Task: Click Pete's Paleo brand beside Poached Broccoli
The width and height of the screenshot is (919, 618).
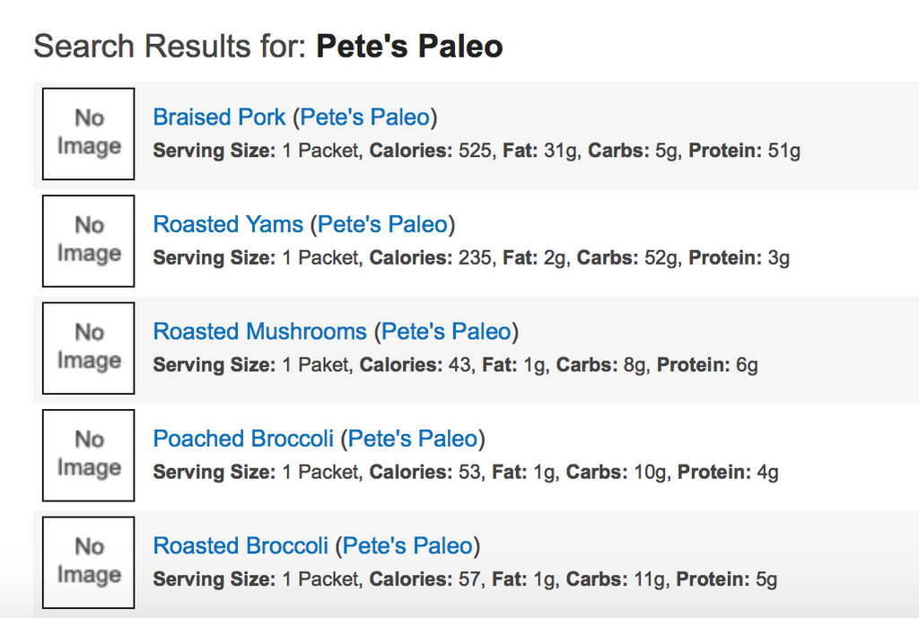Action: pyautogui.click(x=412, y=439)
